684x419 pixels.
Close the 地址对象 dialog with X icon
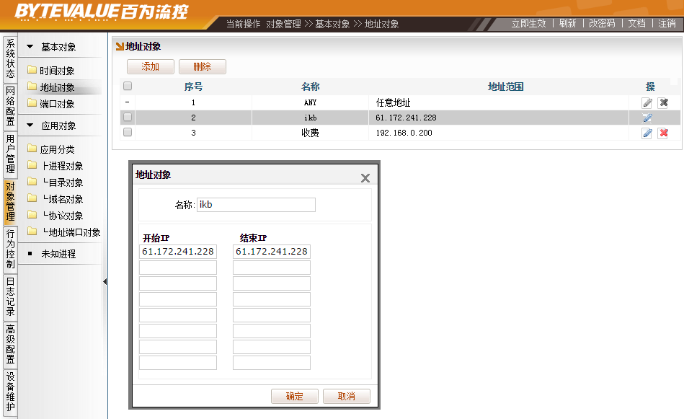pyautogui.click(x=365, y=178)
